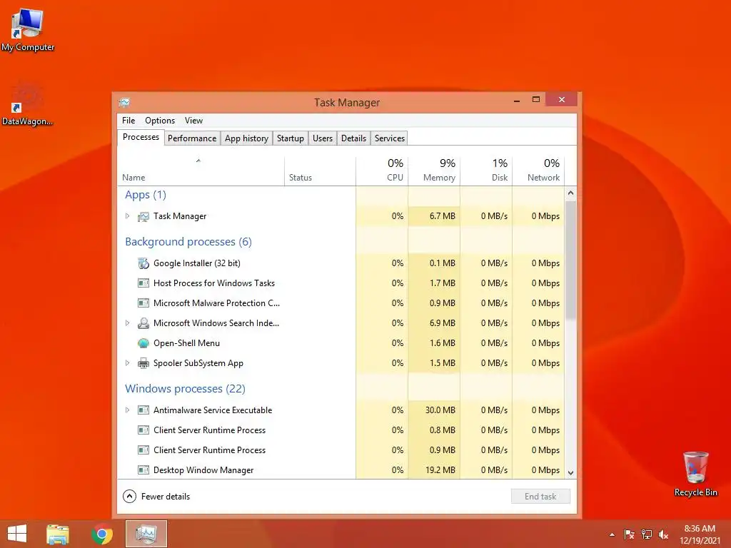
Task: Click the Google Installer process icon
Action: 143,263
